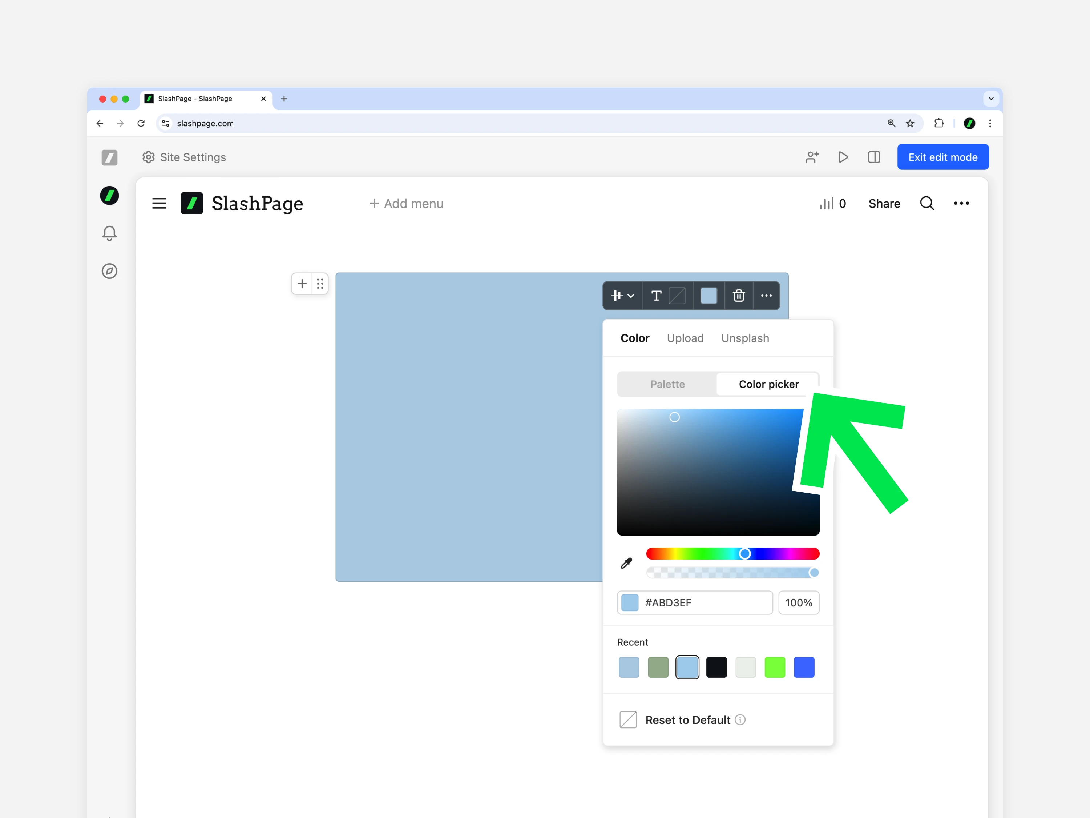Close the SlashPage browser tab
This screenshot has height=818, width=1090.
263,99
